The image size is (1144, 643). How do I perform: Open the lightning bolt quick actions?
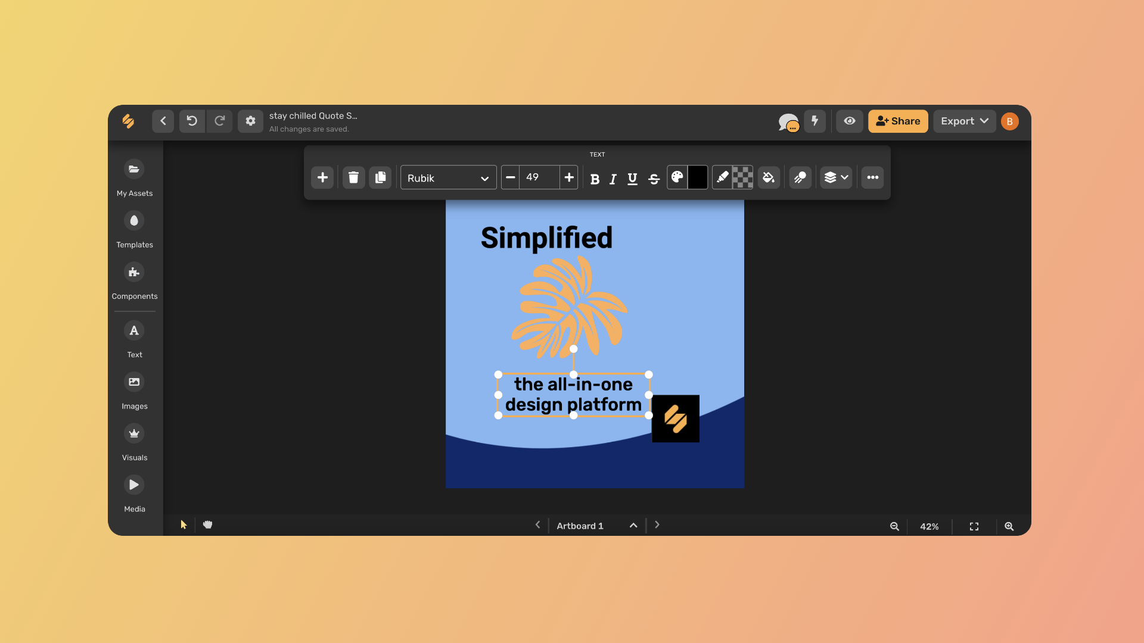click(815, 121)
